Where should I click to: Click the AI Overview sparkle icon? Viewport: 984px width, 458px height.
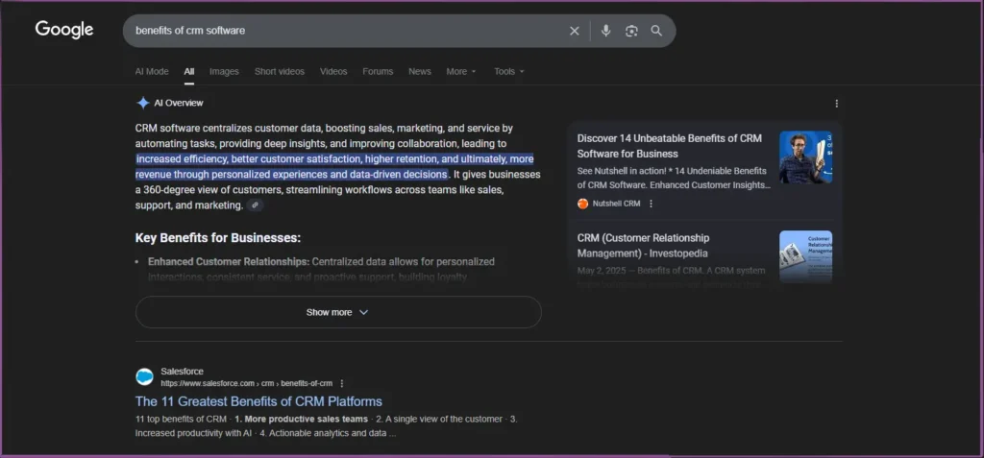[x=143, y=103]
